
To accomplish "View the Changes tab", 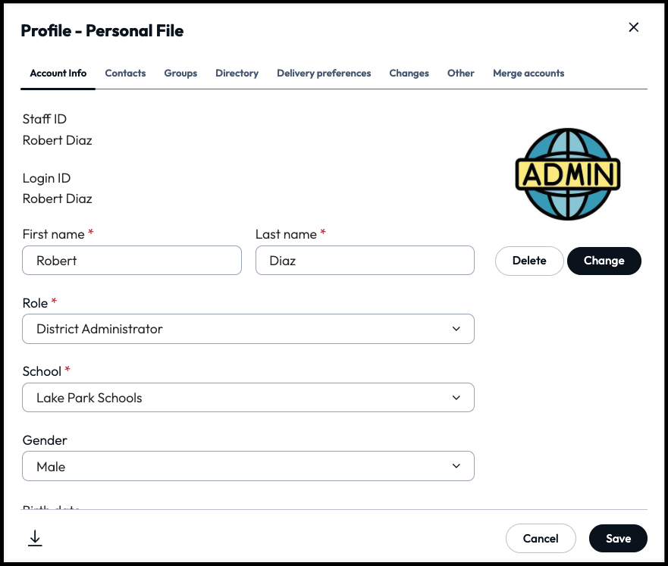I will coord(409,73).
